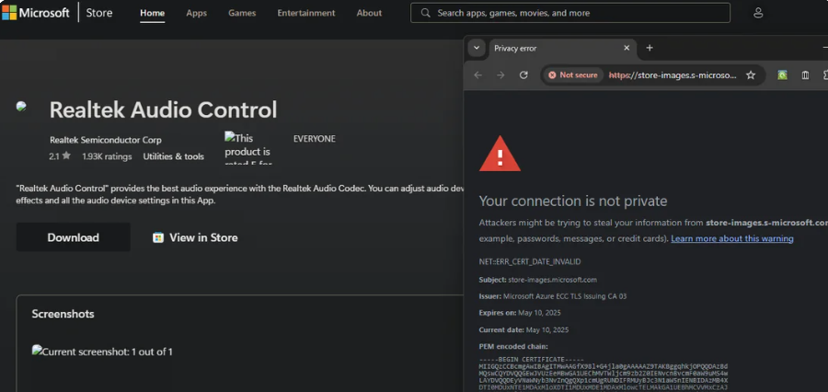Screen dimensions: 828x392
Task: Open the Games section
Action: (x=242, y=13)
